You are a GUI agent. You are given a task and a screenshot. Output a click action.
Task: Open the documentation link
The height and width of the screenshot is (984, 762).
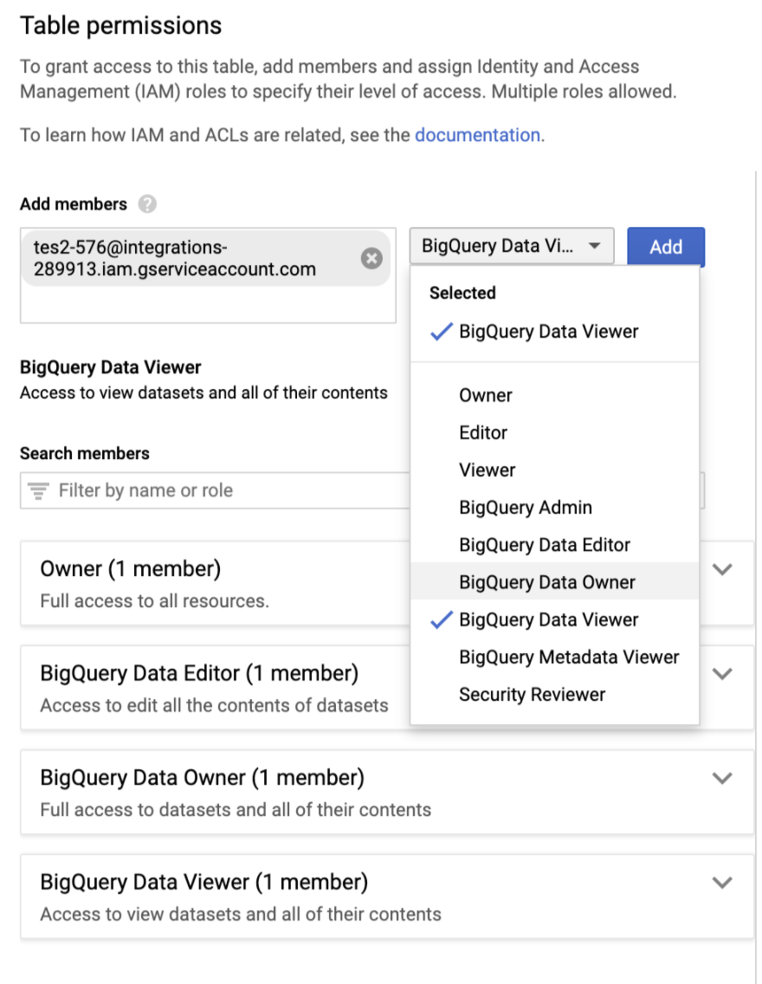coord(477,135)
